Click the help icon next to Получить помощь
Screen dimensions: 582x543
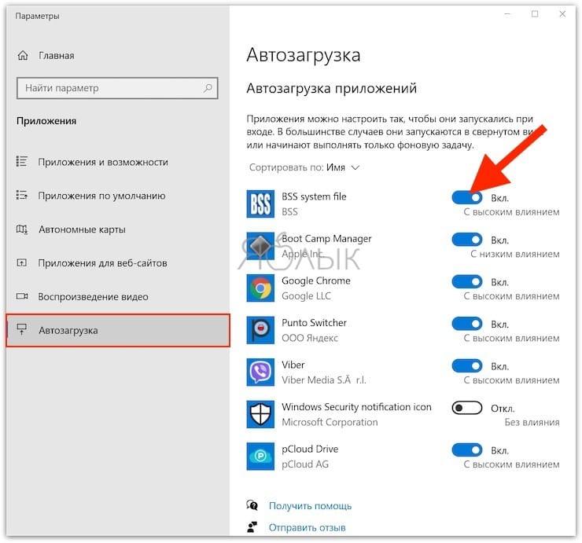pos(252,505)
